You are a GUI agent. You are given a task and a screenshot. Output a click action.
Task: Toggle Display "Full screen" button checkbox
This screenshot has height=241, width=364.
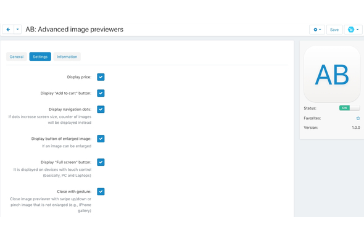point(101,162)
